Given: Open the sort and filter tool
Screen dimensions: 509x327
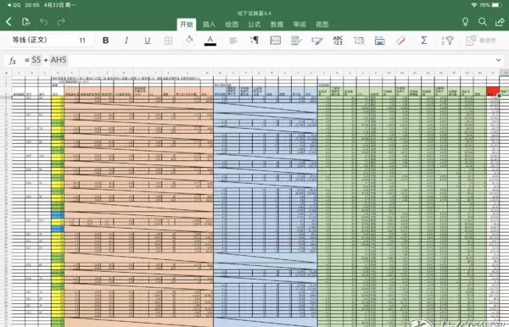Looking at the screenshot, I should [447, 41].
